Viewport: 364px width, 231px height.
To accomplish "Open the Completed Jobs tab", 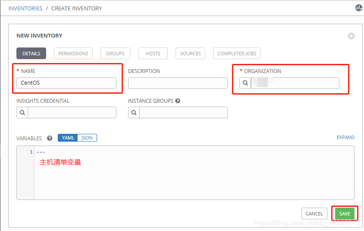I will [x=237, y=54].
